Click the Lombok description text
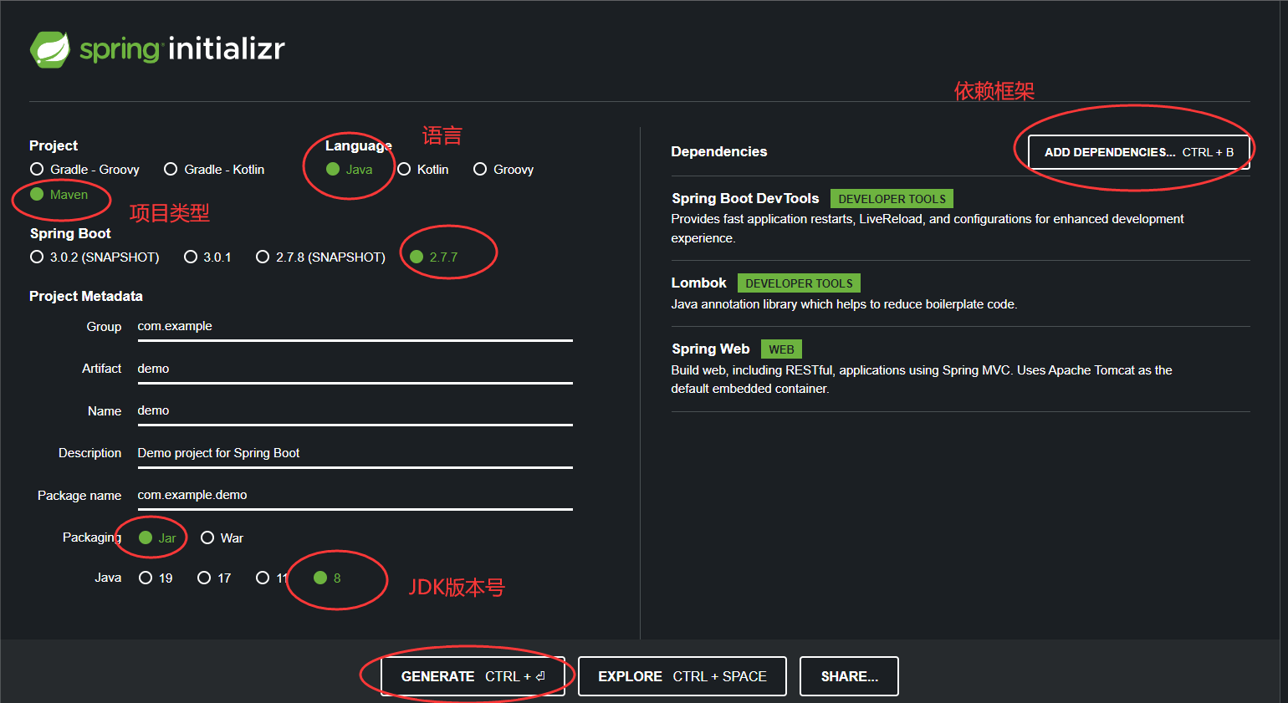Screen dimensions: 1288x703 [x=845, y=305]
